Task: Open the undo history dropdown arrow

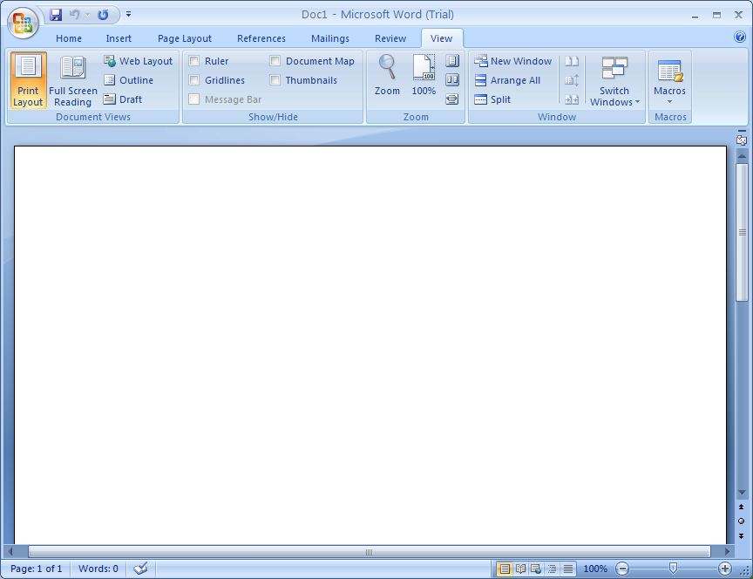Action: point(87,15)
